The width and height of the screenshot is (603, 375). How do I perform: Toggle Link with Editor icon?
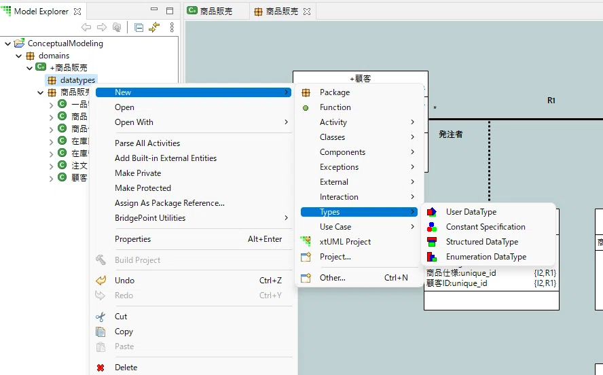click(154, 27)
